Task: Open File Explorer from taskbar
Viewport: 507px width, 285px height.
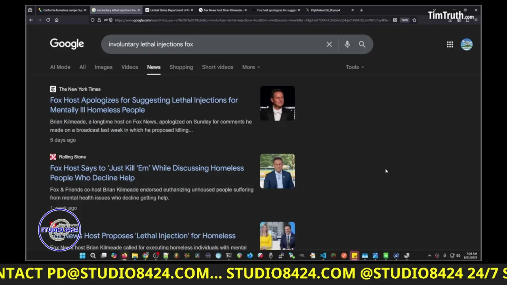Action: [x=135, y=256]
